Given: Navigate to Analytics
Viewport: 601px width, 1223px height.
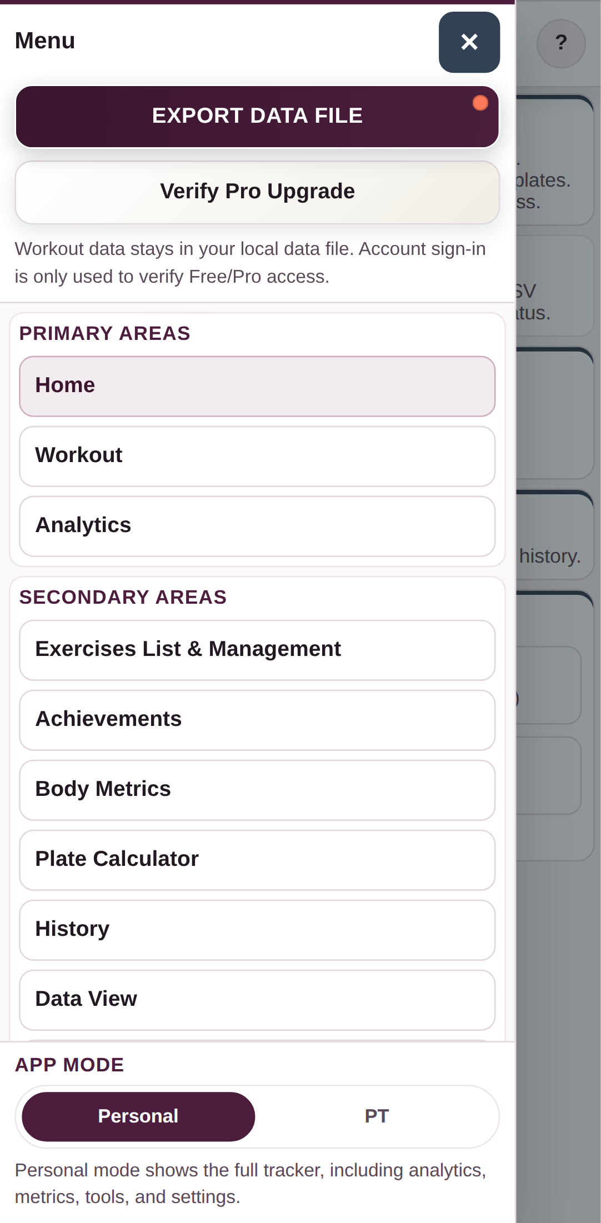Looking at the screenshot, I should (257, 526).
